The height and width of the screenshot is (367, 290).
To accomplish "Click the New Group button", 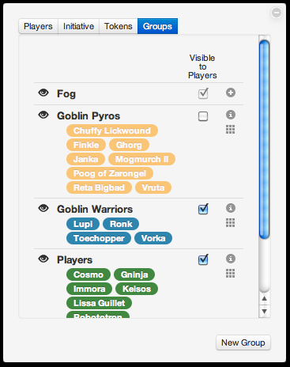I will (x=243, y=342).
